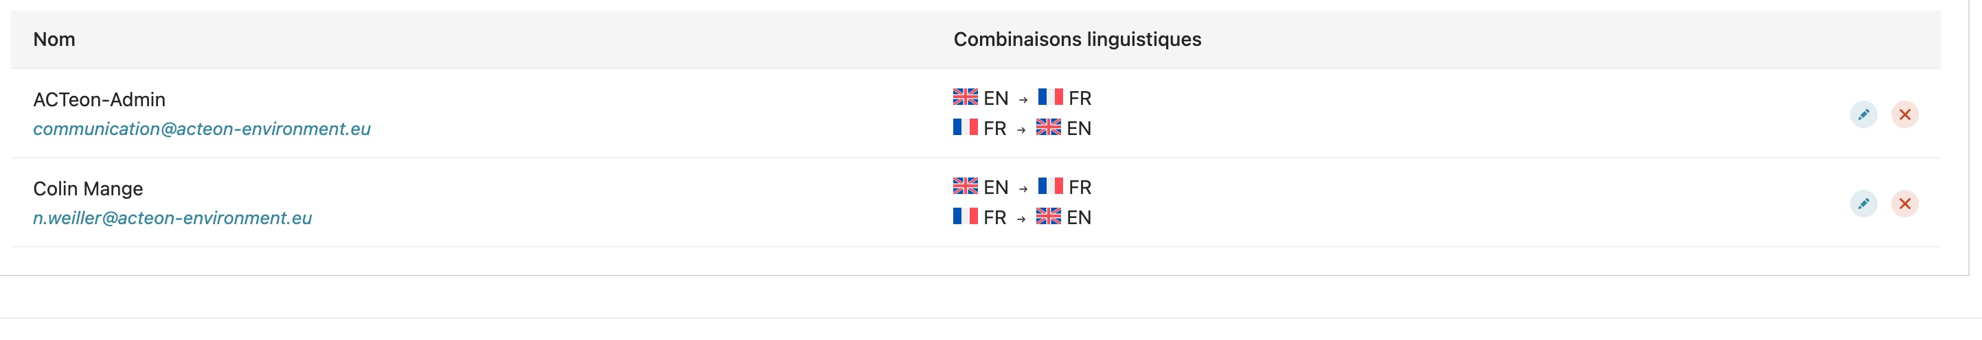Viewport: 1982px width, 340px height.
Task: Remove Colin Mange using red X icon
Action: (1904, 204)
